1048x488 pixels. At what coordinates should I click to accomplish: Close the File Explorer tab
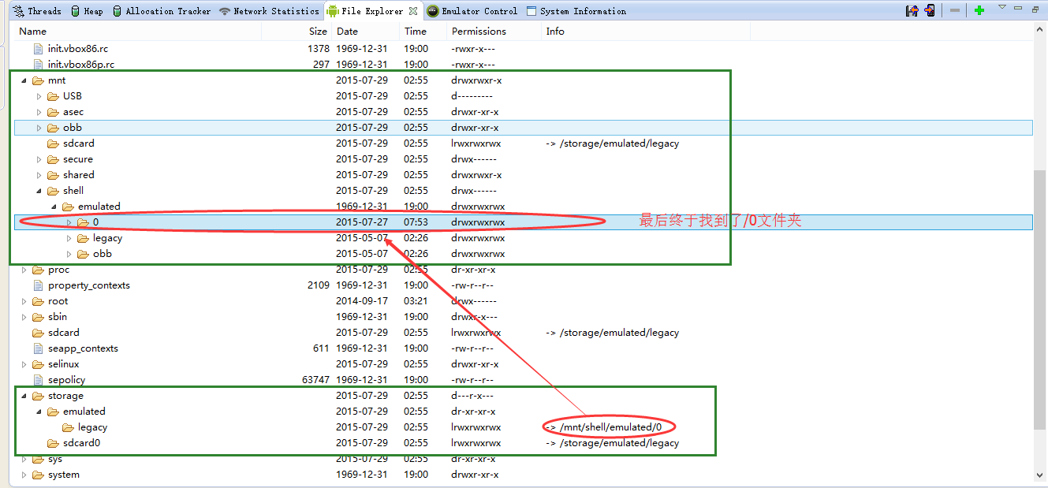(x=412, y=11)
